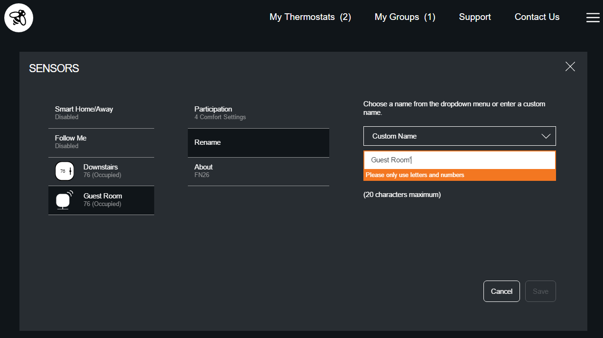Go to the Support page
This screenshot has height=338, width=603.
coord(475,17)
